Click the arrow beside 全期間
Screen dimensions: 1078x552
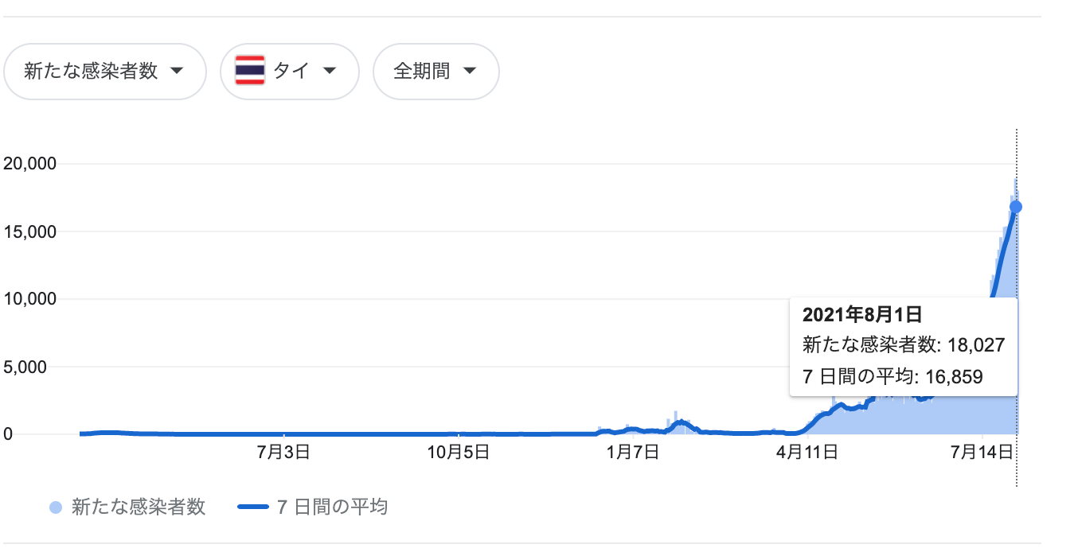[470, 72]
